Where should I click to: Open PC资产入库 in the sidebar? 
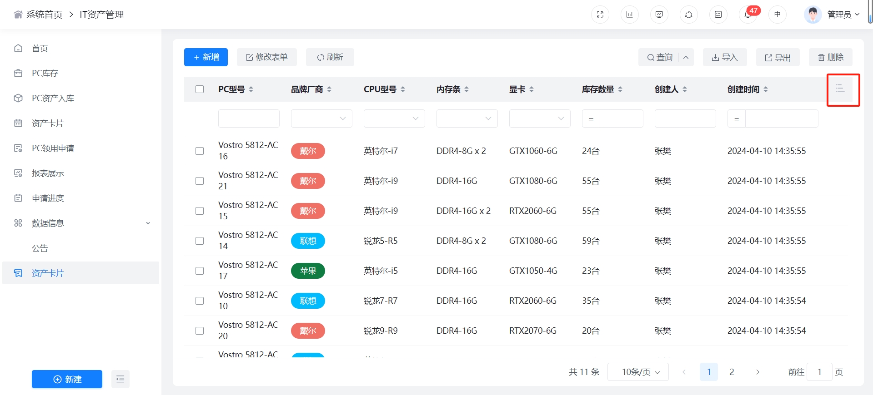pos(81,98)
